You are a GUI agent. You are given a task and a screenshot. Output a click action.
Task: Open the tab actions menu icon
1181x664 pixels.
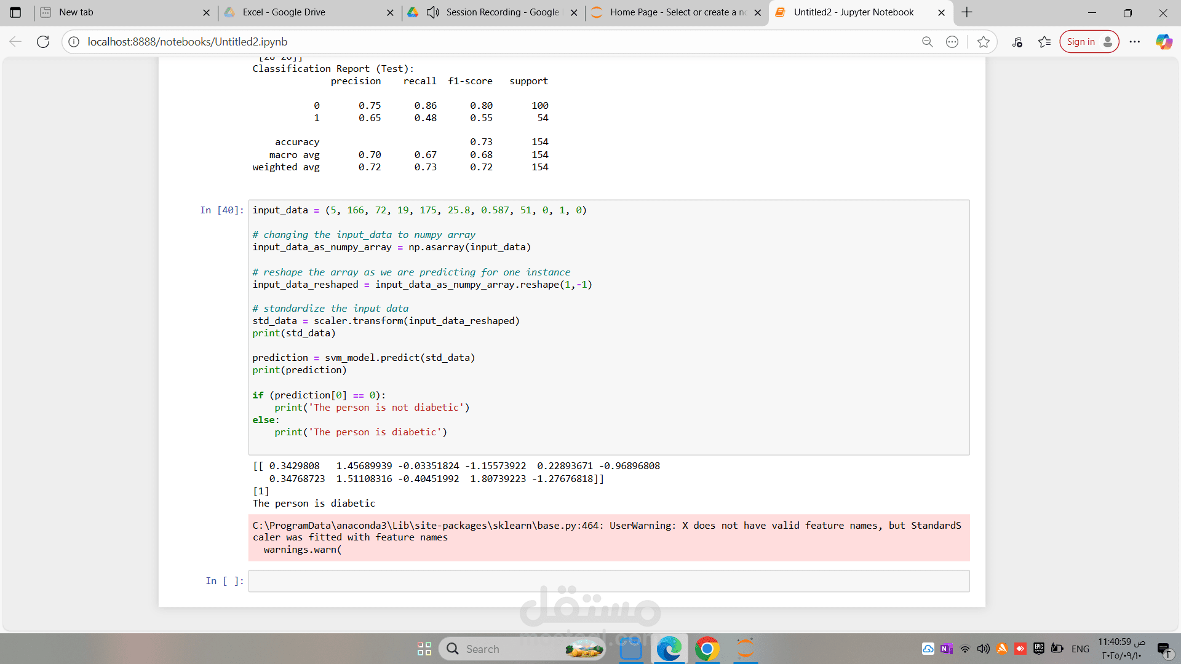coord(15,12)
